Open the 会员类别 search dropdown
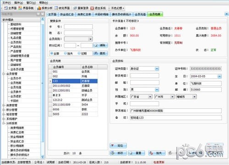 91,39
